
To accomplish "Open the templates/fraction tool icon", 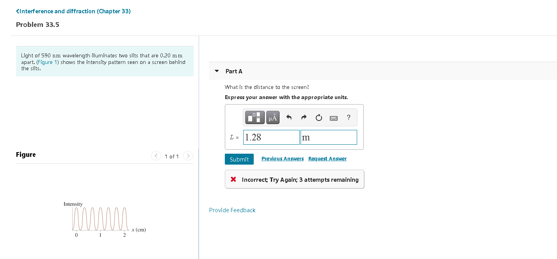I will (255, 117).
